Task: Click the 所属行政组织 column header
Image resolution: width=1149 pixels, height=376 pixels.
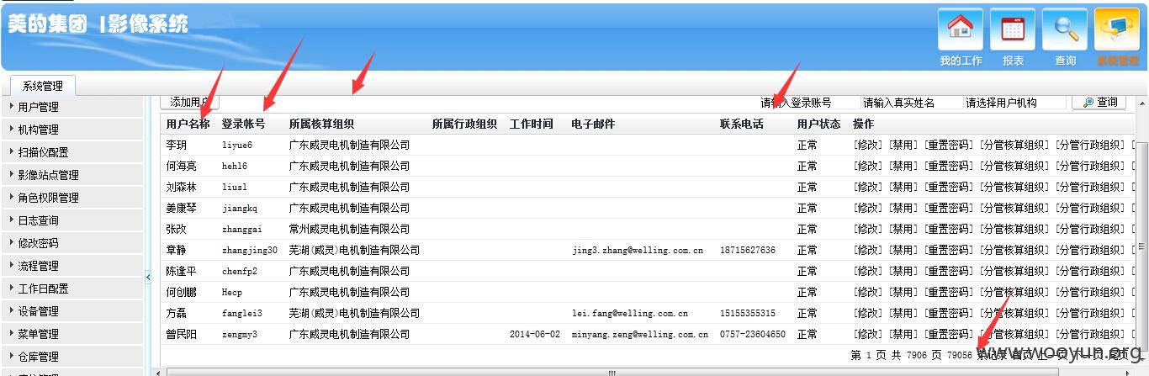Action: coord(465,124)
